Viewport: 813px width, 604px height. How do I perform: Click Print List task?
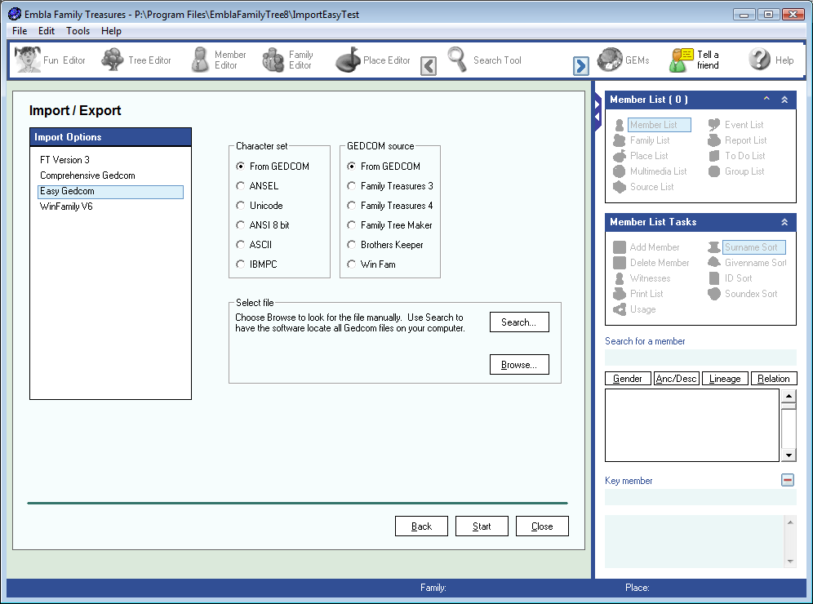[638, 294]
